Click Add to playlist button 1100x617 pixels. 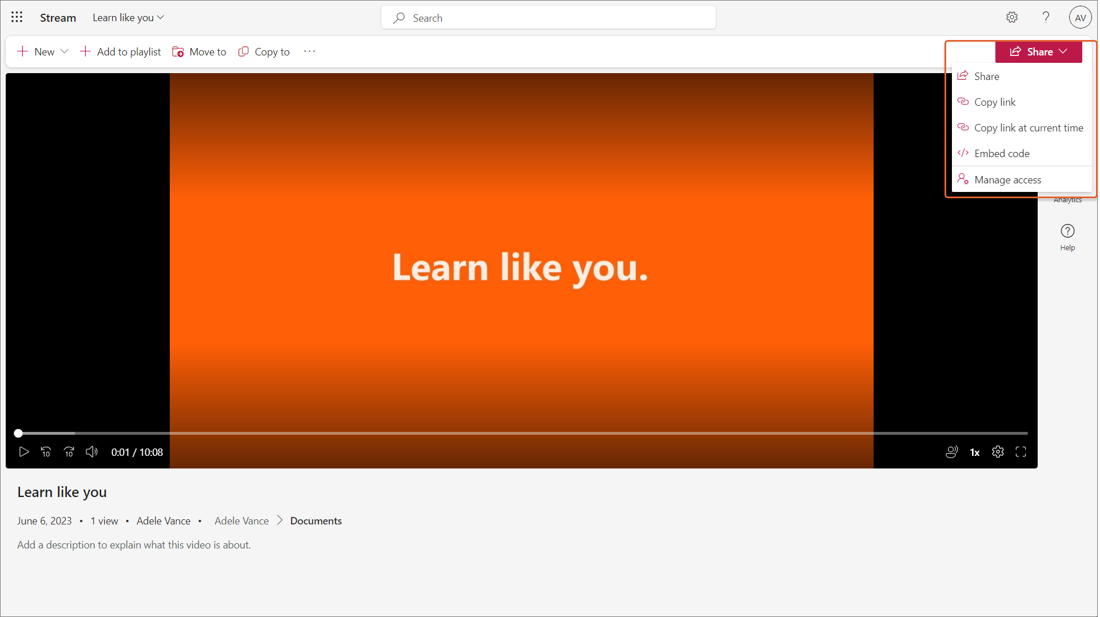[x=121, y=51]
